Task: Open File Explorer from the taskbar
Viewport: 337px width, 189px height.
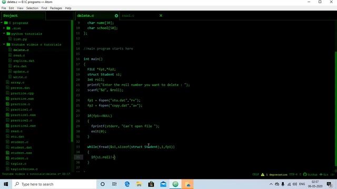Action: click(139, 184)
